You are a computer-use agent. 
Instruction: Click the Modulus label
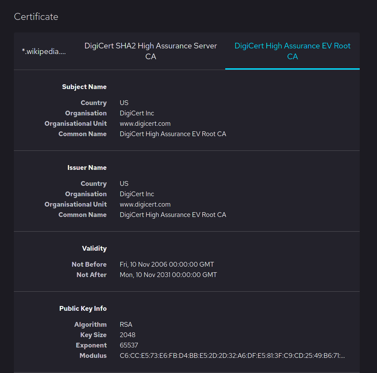click(93, 355)
